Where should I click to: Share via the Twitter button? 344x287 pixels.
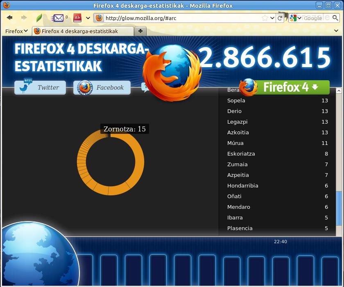[40, 87]
